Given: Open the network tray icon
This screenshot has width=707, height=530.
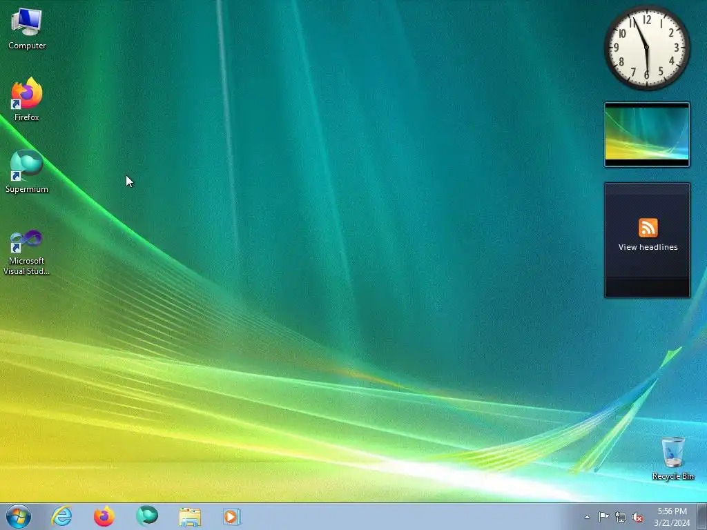Looking at the screenshot, I should pyautogui.click(x=621, y=518).
